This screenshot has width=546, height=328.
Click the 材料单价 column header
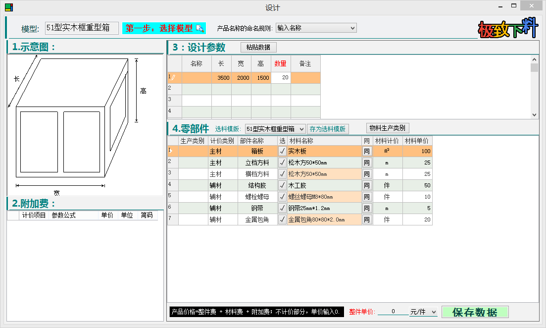point(417,141)
